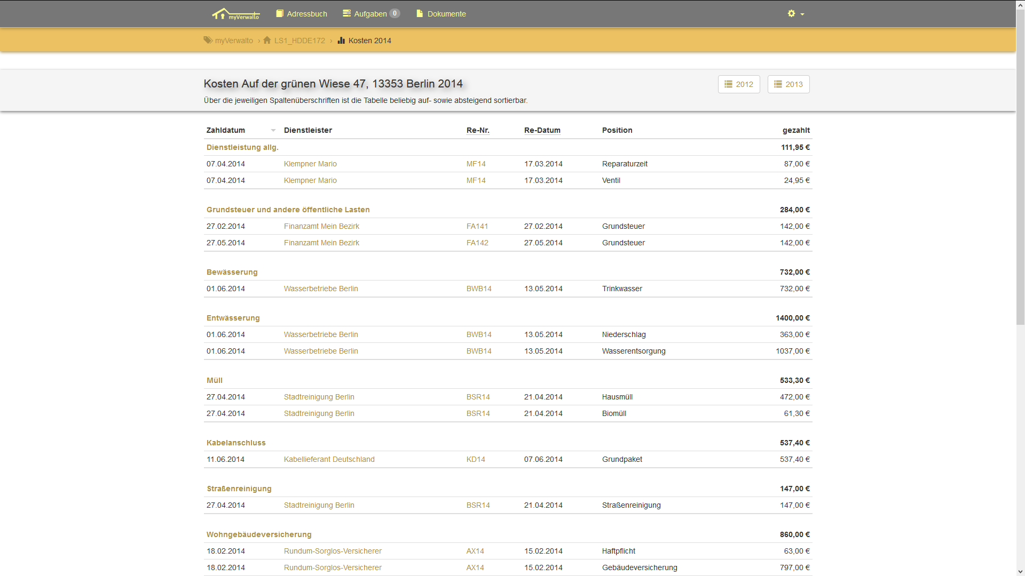
Task: Open invoice MF14 in Ventil row
Action: (476, 180)
